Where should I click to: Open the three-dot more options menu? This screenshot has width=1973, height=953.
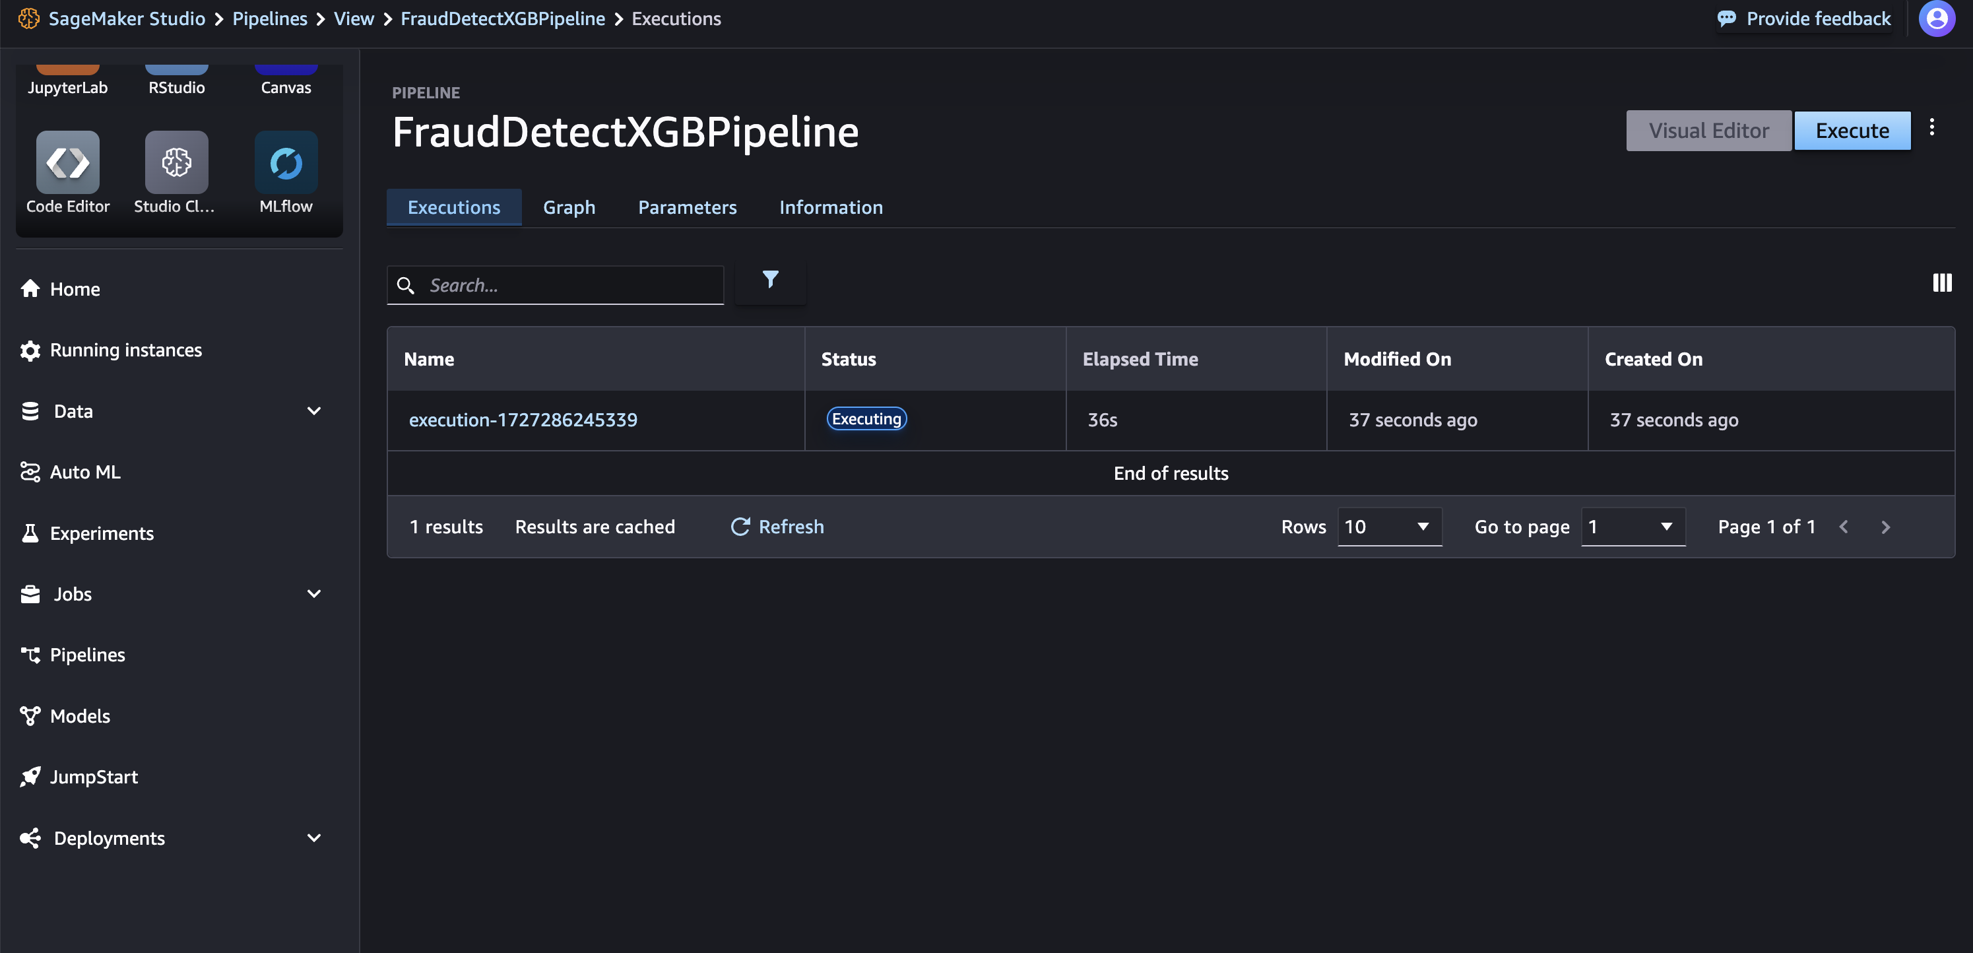[x=1931, y=127]
